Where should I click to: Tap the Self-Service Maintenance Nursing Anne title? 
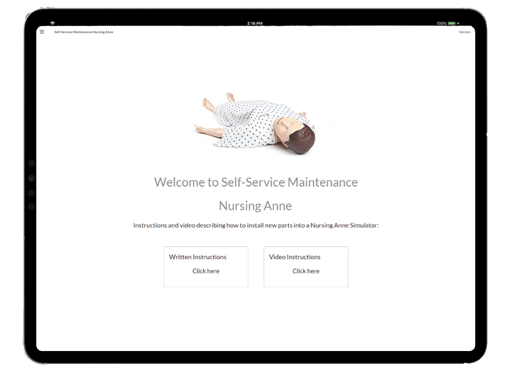(83, 32)
